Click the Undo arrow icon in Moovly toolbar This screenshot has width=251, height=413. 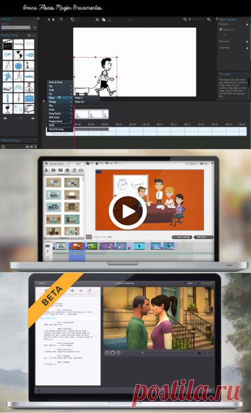(72, 20)
